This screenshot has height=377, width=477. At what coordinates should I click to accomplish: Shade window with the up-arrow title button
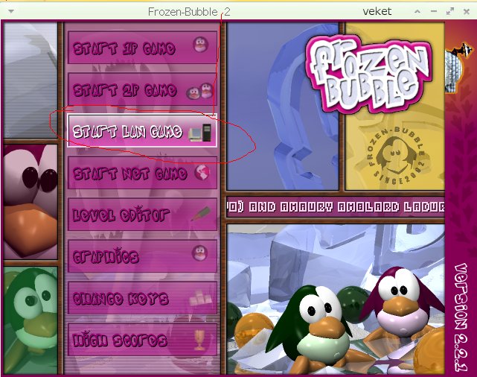417,12
